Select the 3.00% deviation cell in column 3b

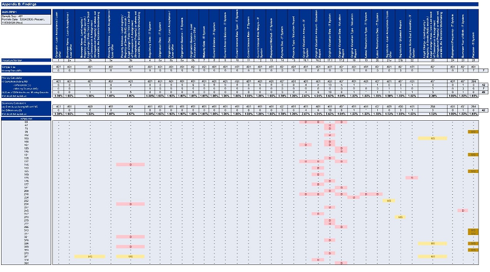(x=130, y=96)
